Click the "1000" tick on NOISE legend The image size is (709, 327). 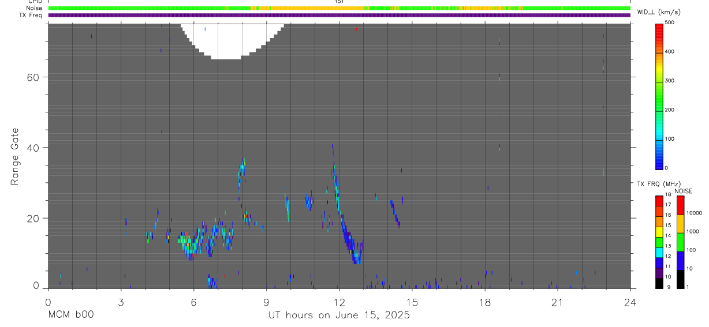click(692, 231)
